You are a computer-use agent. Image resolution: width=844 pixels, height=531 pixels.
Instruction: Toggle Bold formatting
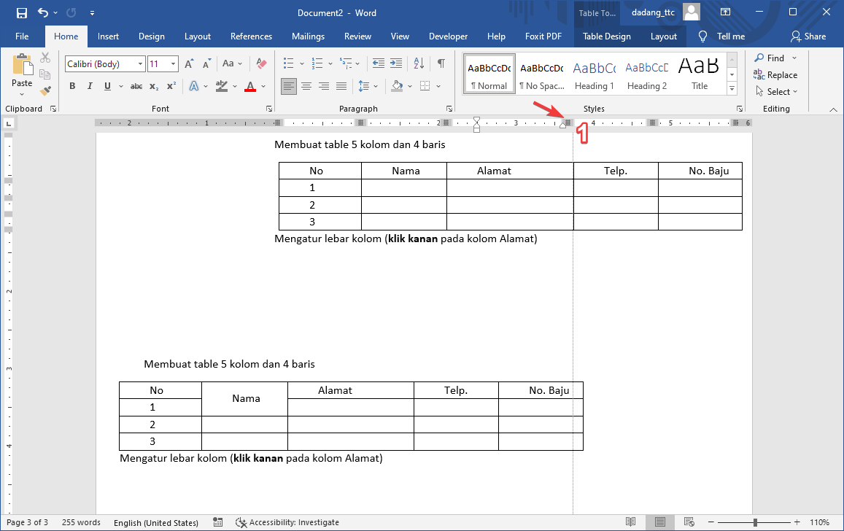72,86
